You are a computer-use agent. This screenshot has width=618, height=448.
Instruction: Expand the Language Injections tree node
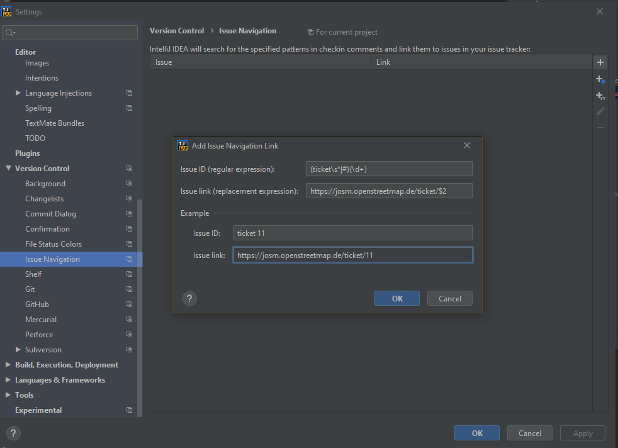tap(18, 93)
